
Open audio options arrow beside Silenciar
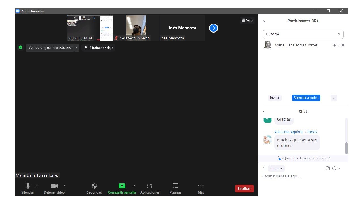[37, 186]
